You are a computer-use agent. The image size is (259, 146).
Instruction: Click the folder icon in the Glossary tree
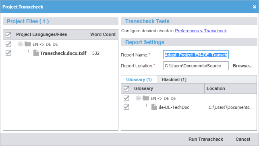point(146,98)
